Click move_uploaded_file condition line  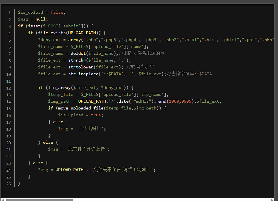[x=107, y=108]
